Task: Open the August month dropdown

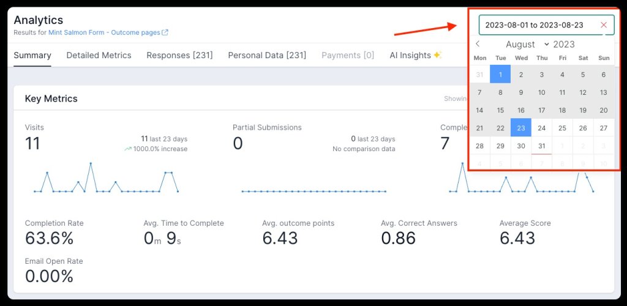Action: 527,44
